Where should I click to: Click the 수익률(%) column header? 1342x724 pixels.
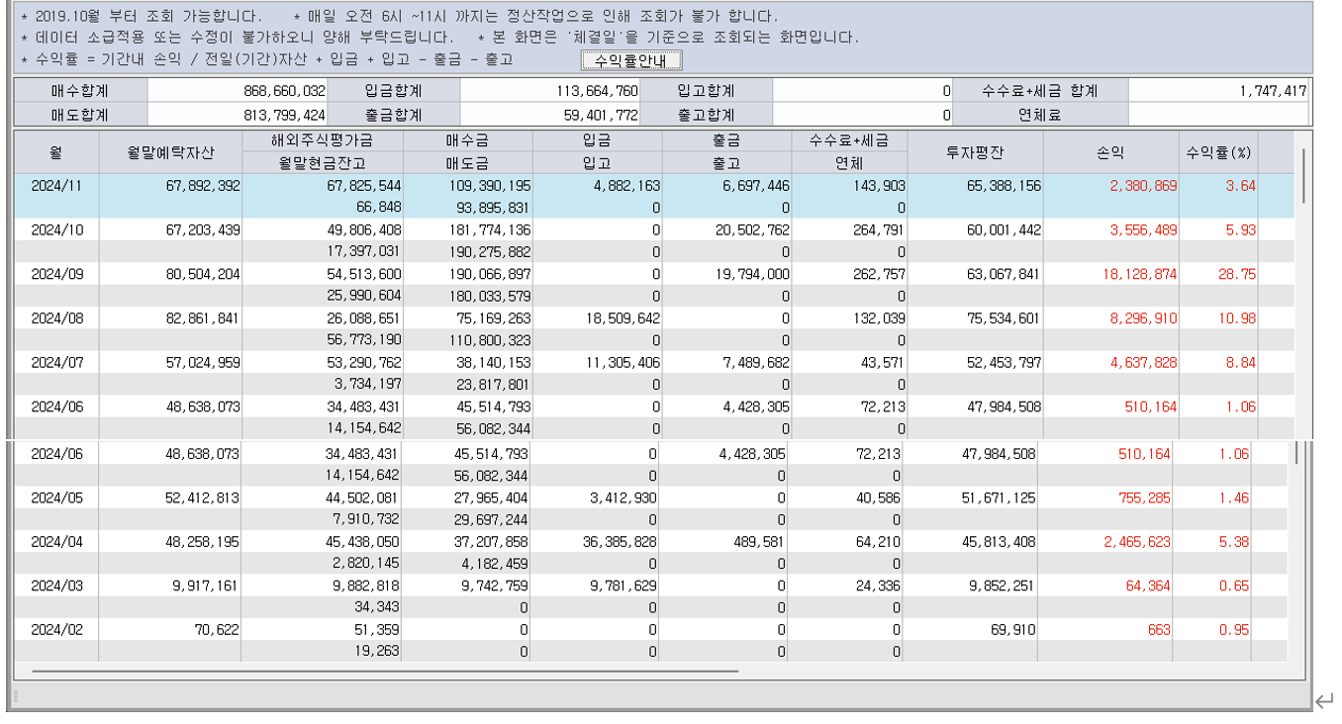point(1217,152)
